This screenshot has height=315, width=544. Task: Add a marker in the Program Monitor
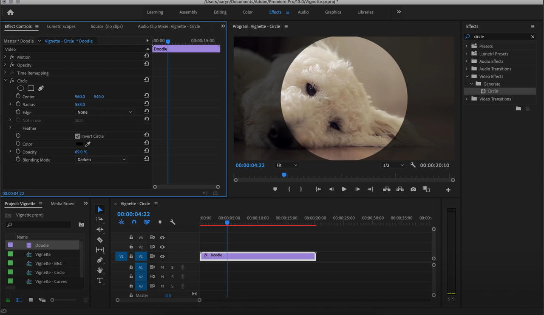275,189
